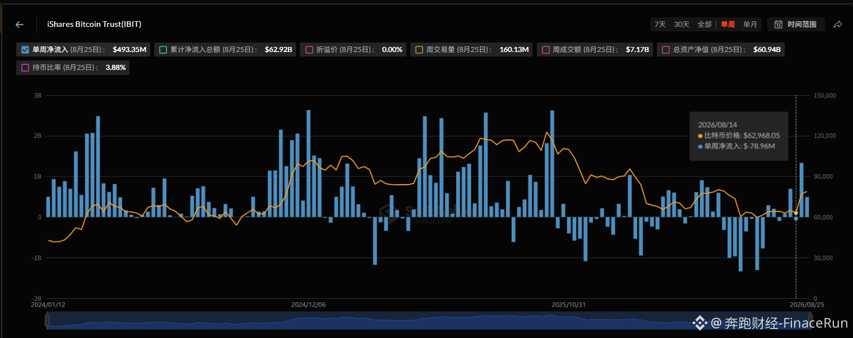
Task: Click the 2024/12/06 x-axis date label
Action: [308, 305]
